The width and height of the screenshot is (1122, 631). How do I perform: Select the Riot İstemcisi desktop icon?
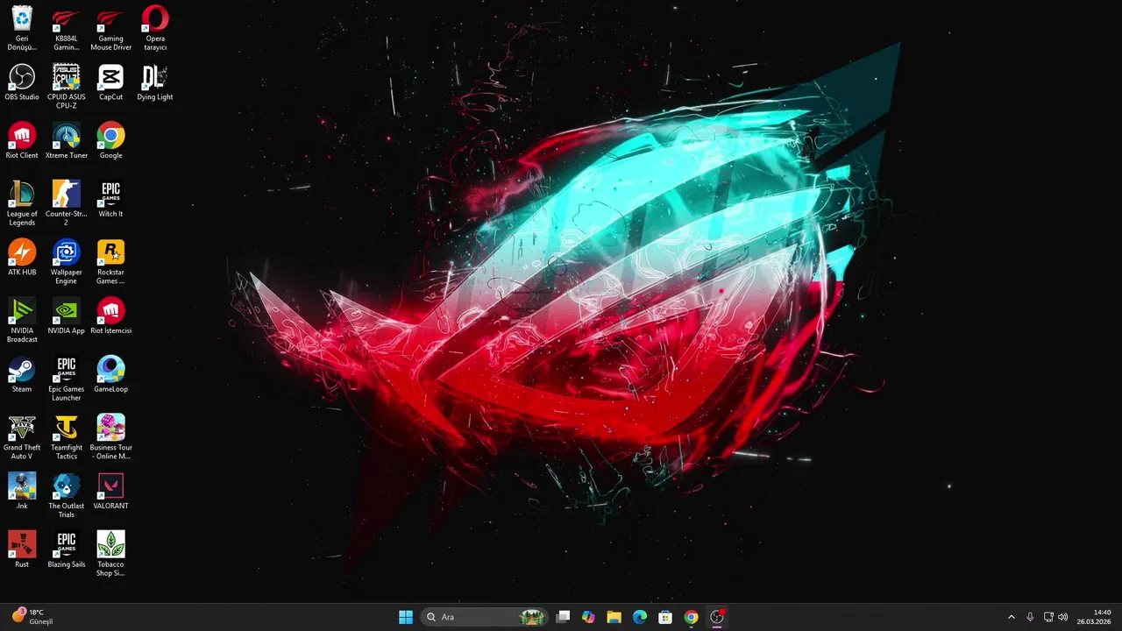(110, 316)
